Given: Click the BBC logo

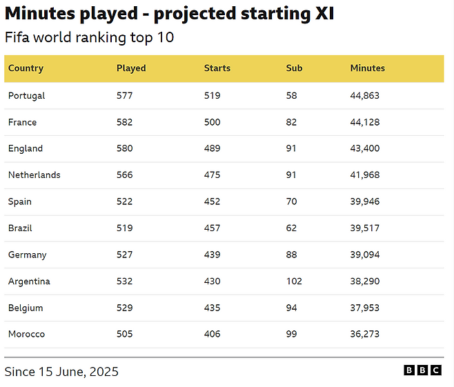Looking at the screenshot, I should pos(422,370).
